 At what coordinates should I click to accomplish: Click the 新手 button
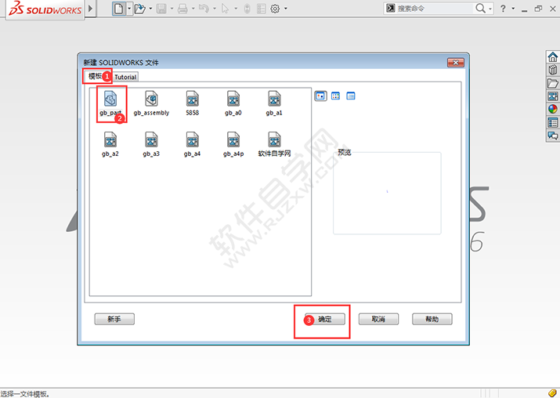(x=114, y=319)
